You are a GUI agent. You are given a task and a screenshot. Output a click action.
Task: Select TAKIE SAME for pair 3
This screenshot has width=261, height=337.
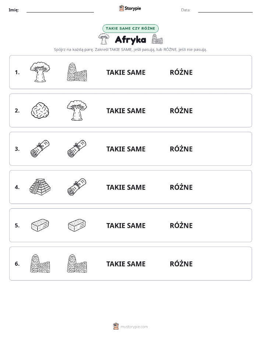126,149
